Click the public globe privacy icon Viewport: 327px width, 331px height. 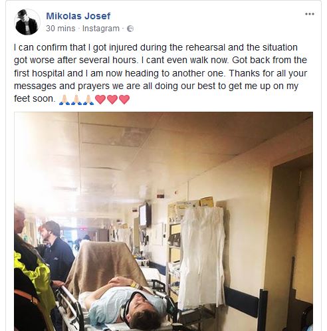coord(130,29)
